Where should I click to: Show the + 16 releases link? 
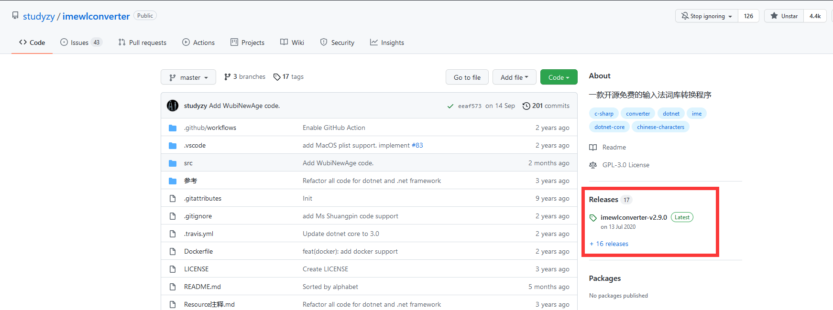click(x=609, y=244)
